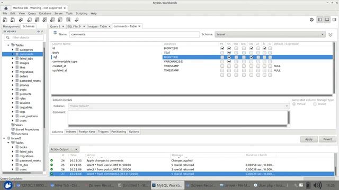Uncheck PK for the id column
339x190 pixels.
coord(222,48)
